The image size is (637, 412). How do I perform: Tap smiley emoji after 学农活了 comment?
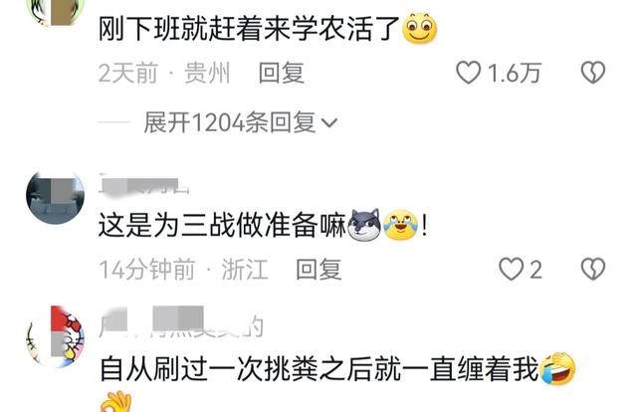419,29
